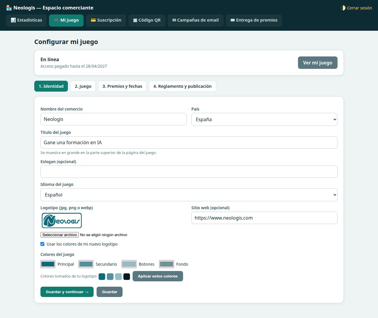Image resolution: width=378 pixels, height=318 pixels.
Task: Click the envelope icon on Campañas de email
Action: click(x=174, y=20)
